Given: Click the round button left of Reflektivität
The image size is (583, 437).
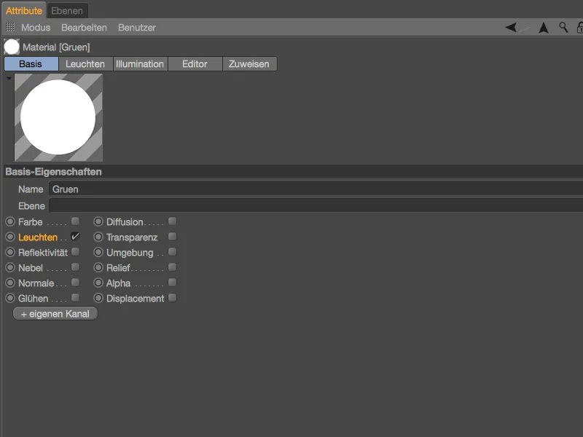Looking at the screenshot, I should (10, 252).
